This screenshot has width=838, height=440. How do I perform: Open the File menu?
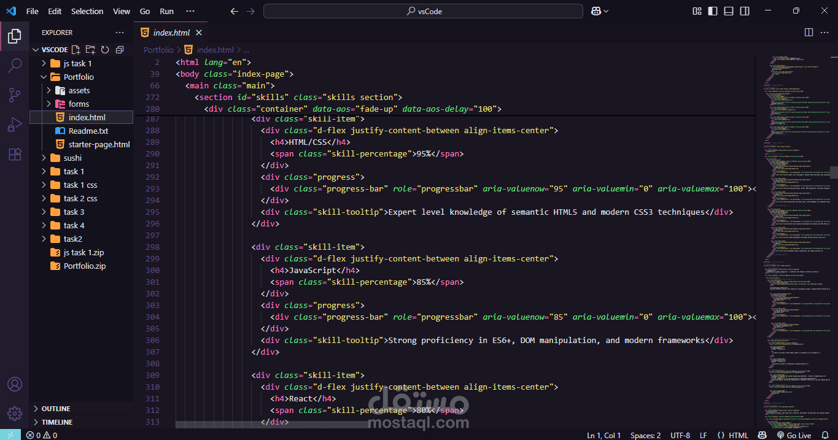pyautogui.click(x=32, y=11)
